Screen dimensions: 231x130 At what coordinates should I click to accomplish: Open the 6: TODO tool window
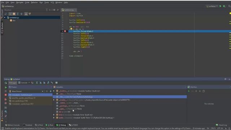pyautogui.click(x=73, y=125)
